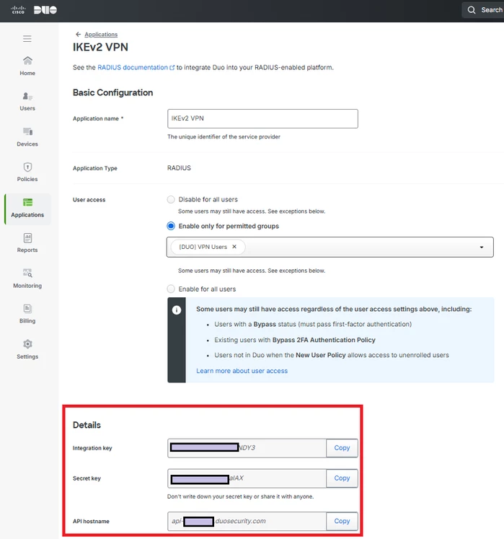Click the Duo logo in header
The image size is (504, 539).
(45, 10)
